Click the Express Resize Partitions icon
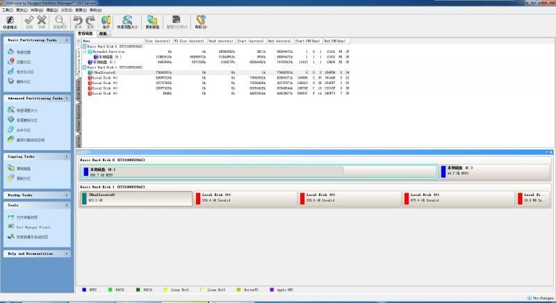 [126, 22]
